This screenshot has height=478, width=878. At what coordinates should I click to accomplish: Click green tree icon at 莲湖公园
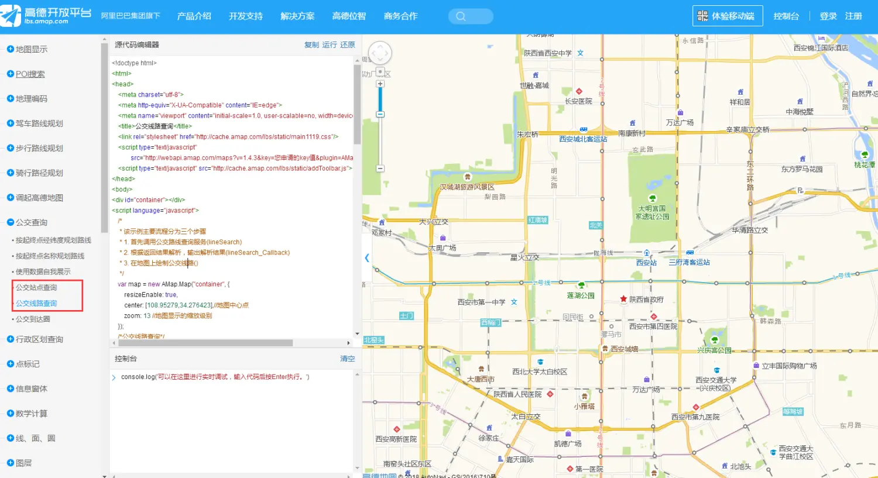(581, 286)
